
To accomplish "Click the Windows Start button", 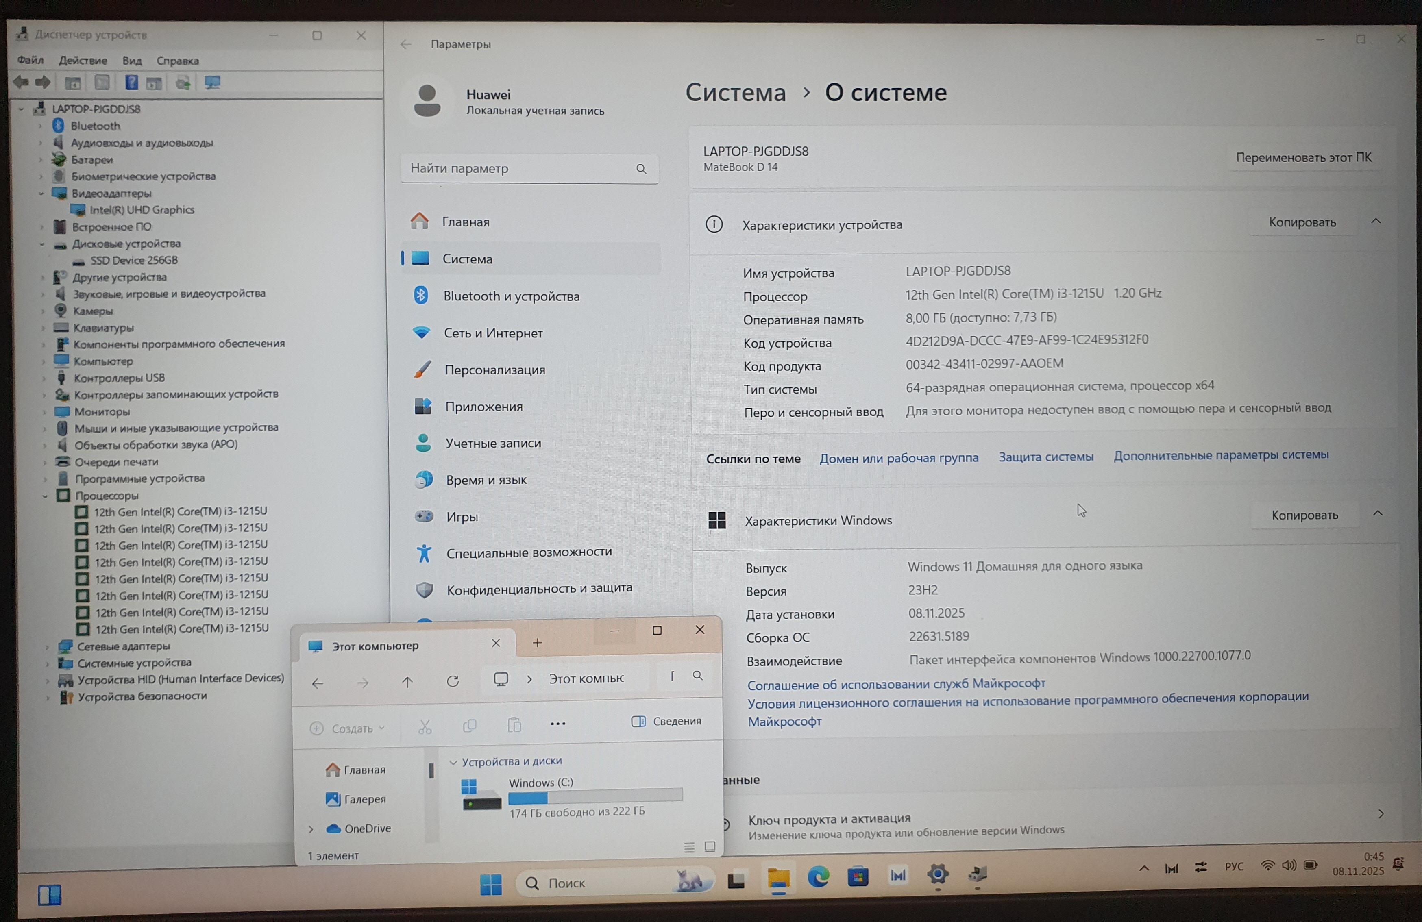I will (491, 884).
